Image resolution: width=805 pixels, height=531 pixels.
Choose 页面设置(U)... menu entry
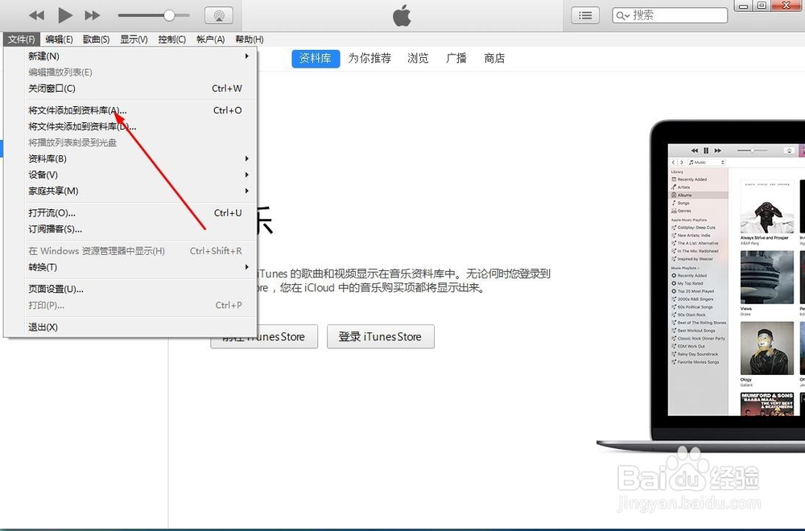(130, 289)
